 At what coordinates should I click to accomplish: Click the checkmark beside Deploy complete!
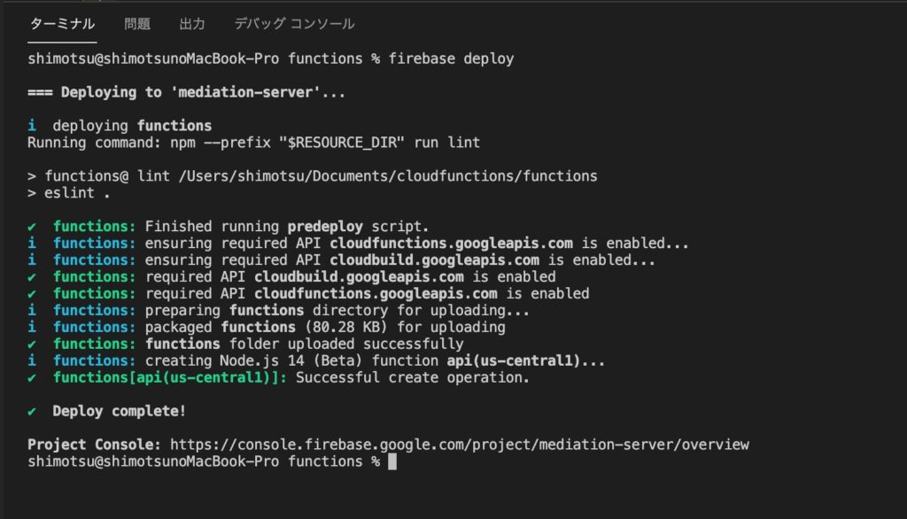(x=32, y=411)
